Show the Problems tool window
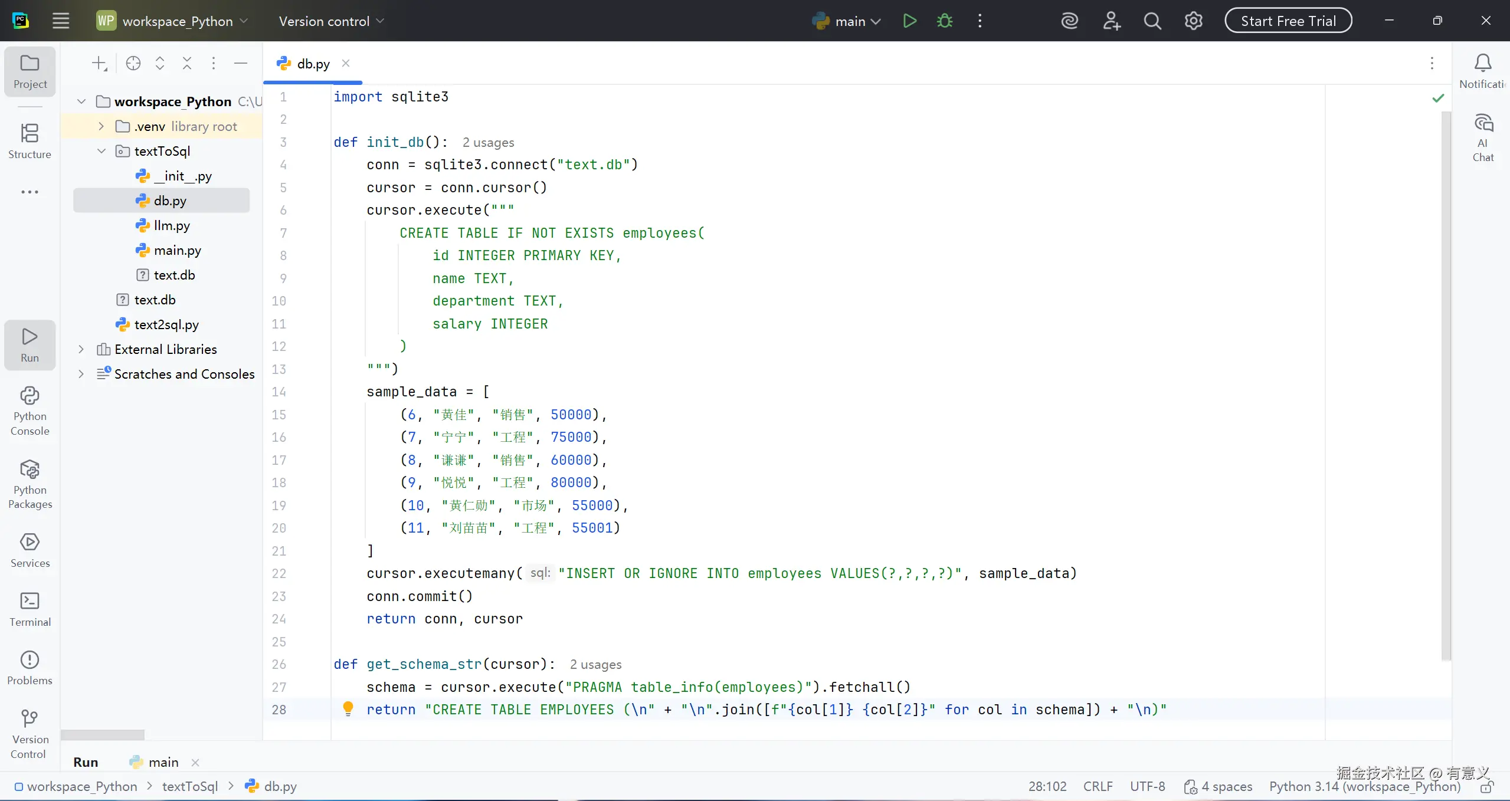Viewport: 1510px width, 801px height. coord(30,667)
